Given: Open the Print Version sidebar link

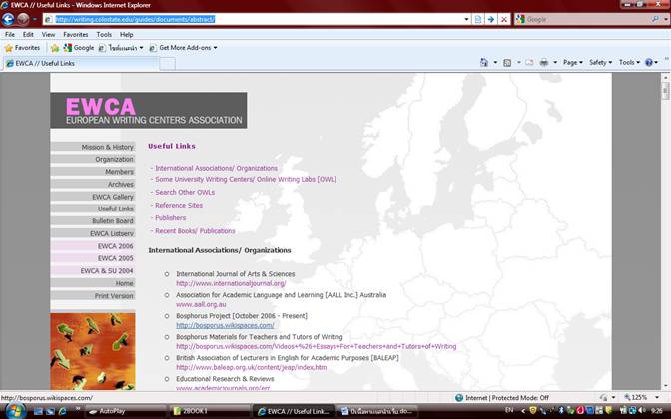Looking at the screenshot, I should click(x=93, y=296).
